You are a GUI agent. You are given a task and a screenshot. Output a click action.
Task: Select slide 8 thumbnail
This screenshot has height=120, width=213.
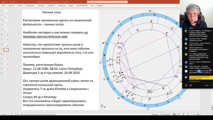pyautogui.click(x=6, y=45)
